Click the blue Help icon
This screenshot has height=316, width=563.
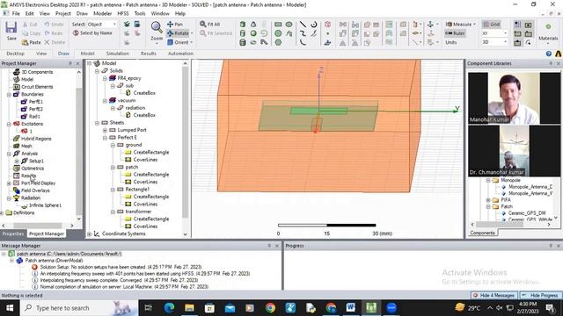(549, 54)
